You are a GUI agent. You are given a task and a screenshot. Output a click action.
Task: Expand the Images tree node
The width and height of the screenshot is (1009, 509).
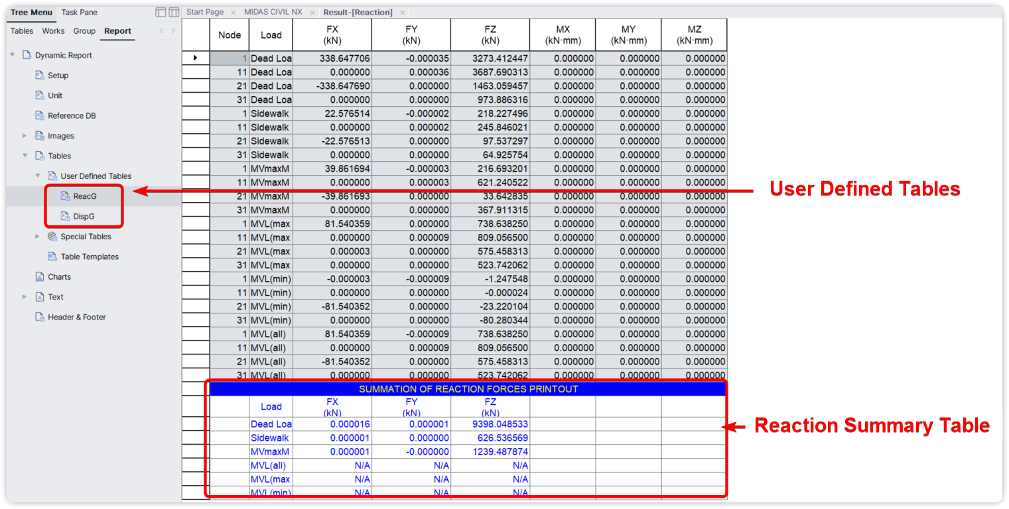[25, 136]
